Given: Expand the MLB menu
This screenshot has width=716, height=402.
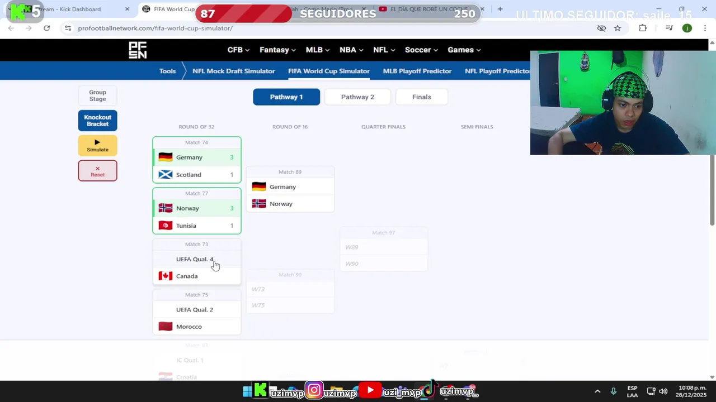Looking at the screenshot, I should [x=317, y=50].
